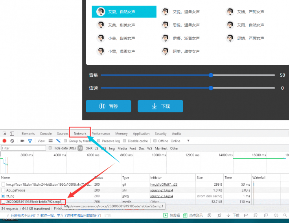289x223 pixels.
Task: Switch to large request rows view
Action: pos(50,141)
